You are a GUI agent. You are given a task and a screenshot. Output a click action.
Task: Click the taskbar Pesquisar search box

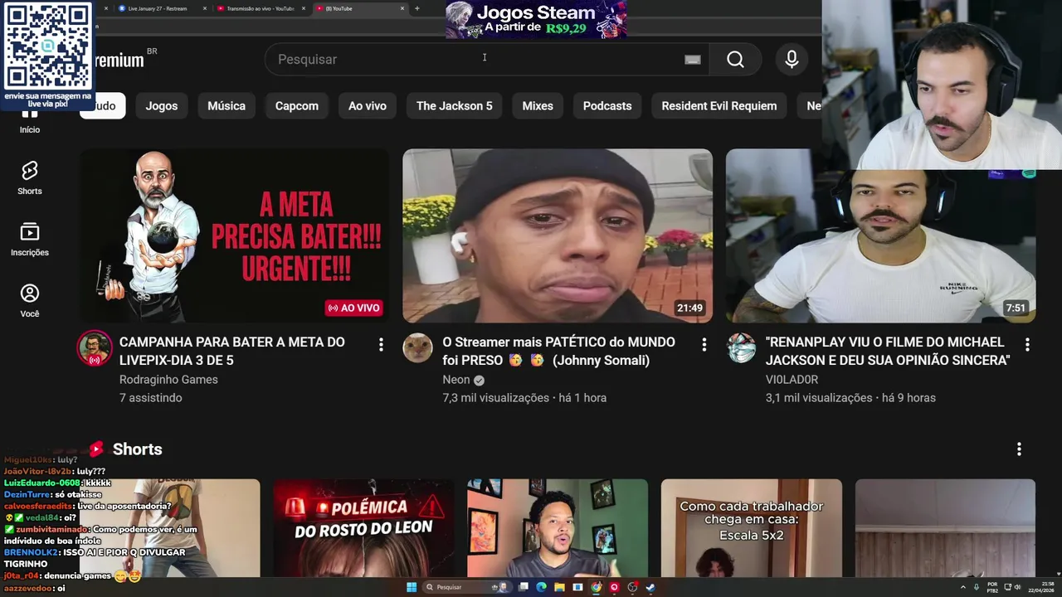pyautogui.click(x=467, y=587)
